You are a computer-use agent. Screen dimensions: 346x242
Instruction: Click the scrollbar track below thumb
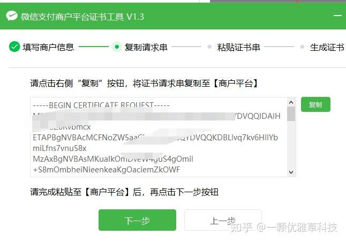tap(291, 145)
